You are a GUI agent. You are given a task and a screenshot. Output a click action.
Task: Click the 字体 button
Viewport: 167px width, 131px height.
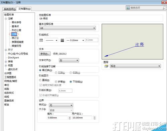(x=45, y=54)
